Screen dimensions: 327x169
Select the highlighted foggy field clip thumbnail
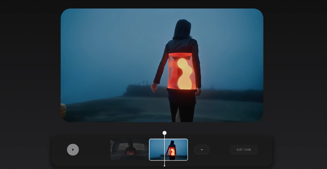(169, 150)
